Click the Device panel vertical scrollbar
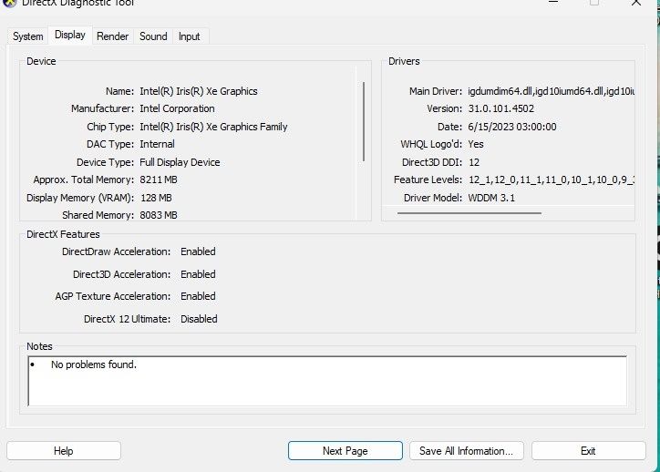 coord(363,121)
